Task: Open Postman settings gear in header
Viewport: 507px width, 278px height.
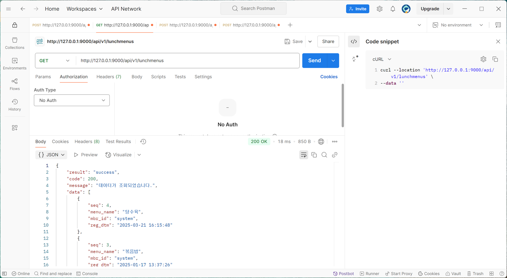Action: [x=380, y=9]
